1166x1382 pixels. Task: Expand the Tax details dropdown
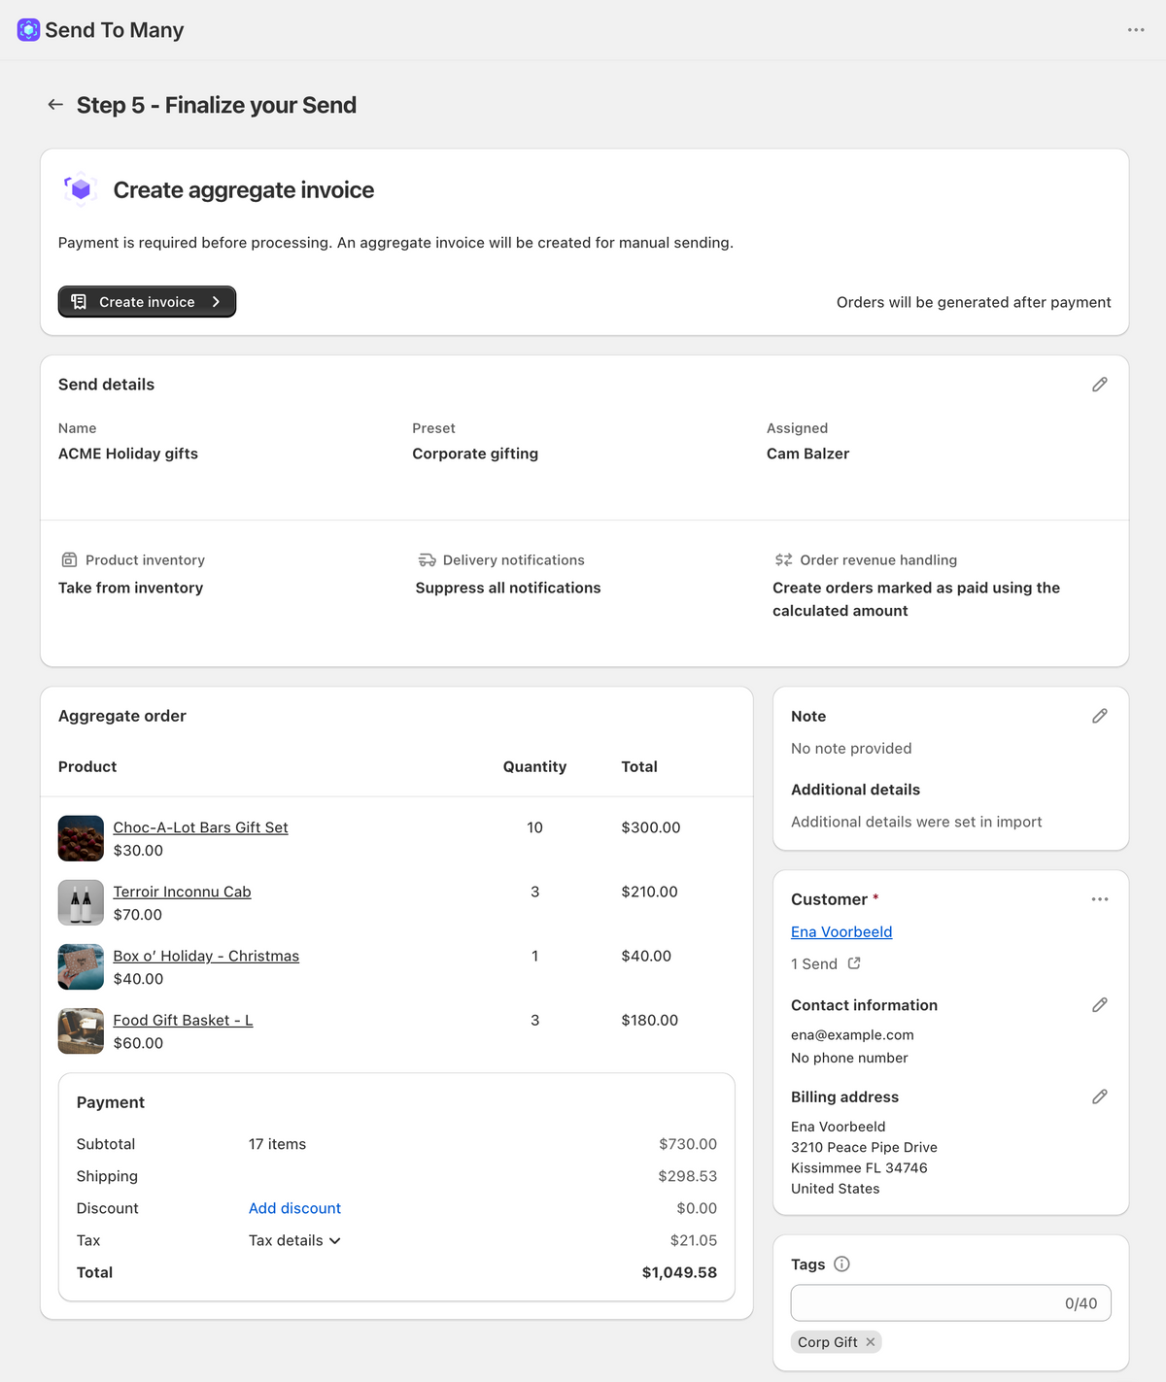[294, 1240]
